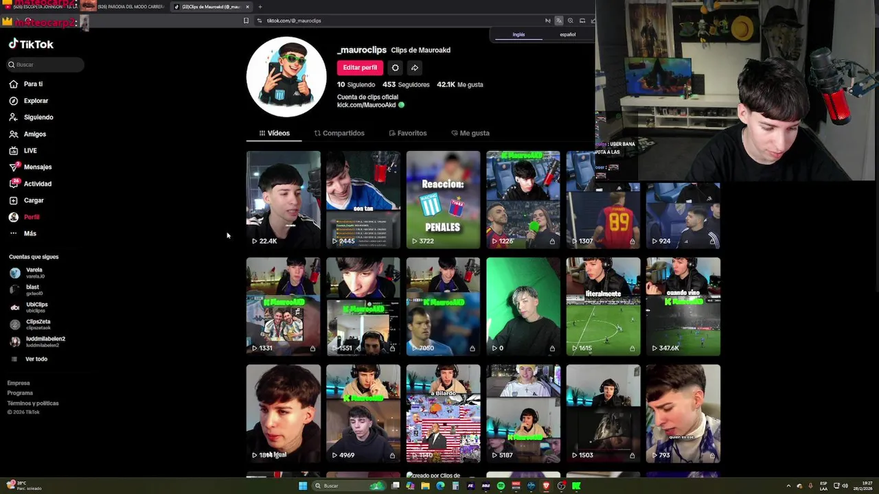This screenshot has height=494, width=879.
Task: Open the green Kick app in the taskbar
Action: (x=576, y=486)
